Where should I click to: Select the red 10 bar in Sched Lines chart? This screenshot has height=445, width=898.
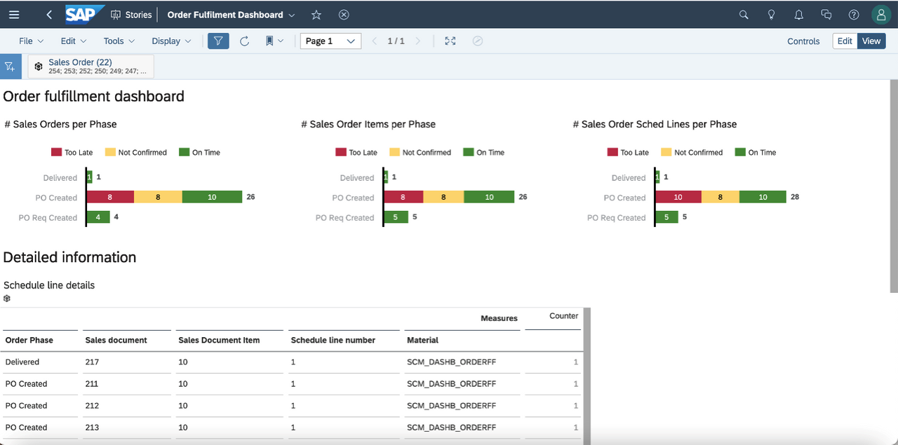point(678,198)
